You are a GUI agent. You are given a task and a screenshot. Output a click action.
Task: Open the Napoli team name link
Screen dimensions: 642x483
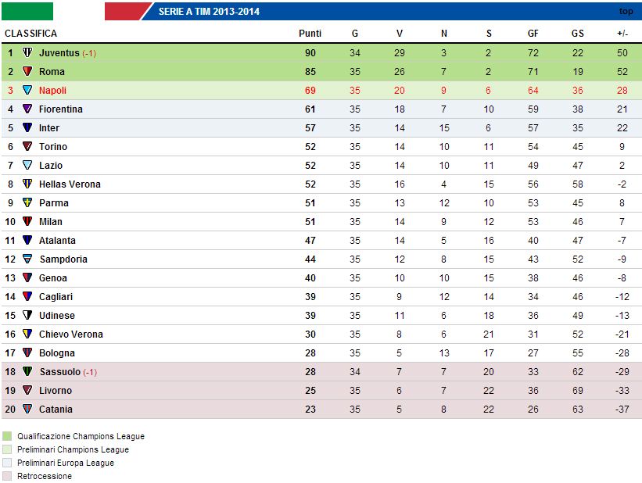(x=52, y=91)
